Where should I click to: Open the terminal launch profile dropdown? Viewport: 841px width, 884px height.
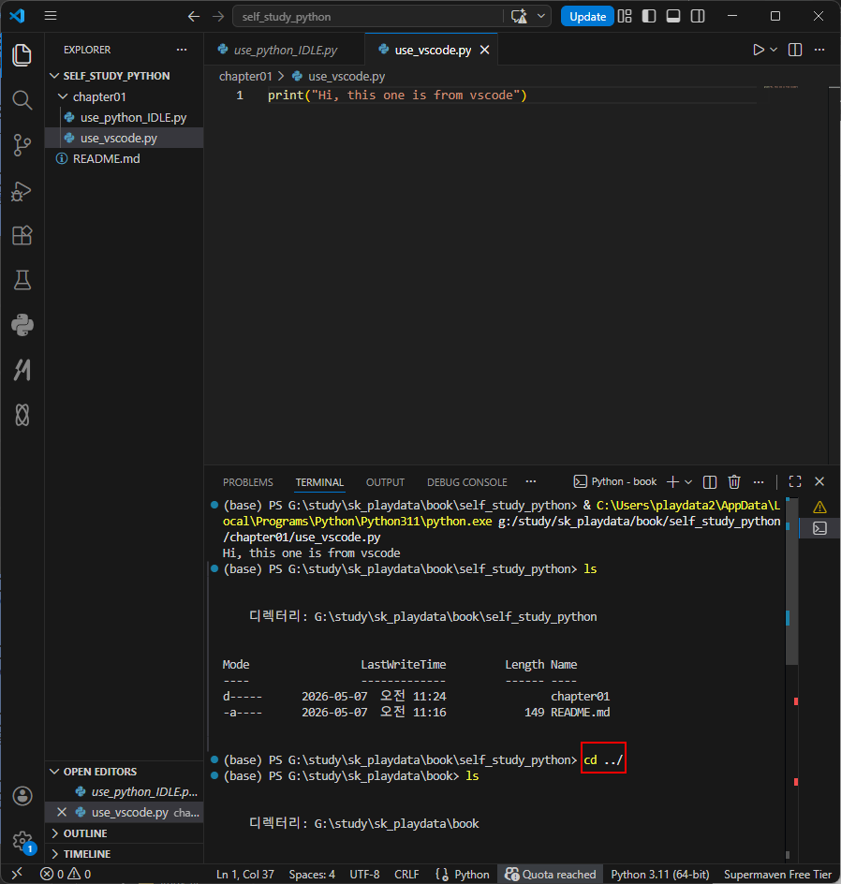[x=688, y=482]
